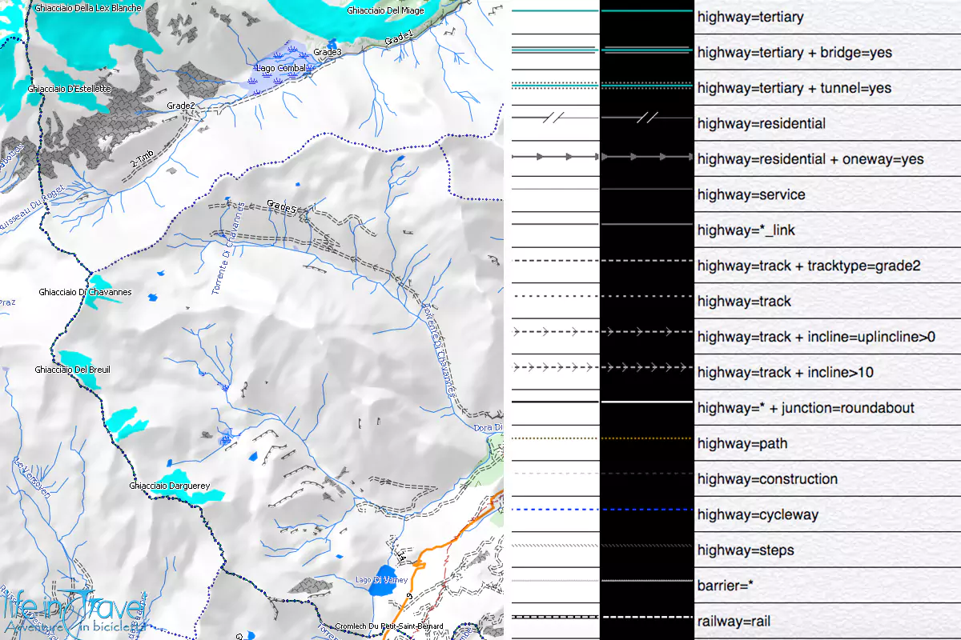The height and width of the screenshot is (640, 961).
Task: Select the "highway=tertiary" legend label
Action: click(x=750, y=17)
